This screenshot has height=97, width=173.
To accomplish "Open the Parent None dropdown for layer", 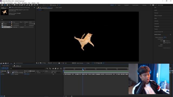I will [57, 73].
